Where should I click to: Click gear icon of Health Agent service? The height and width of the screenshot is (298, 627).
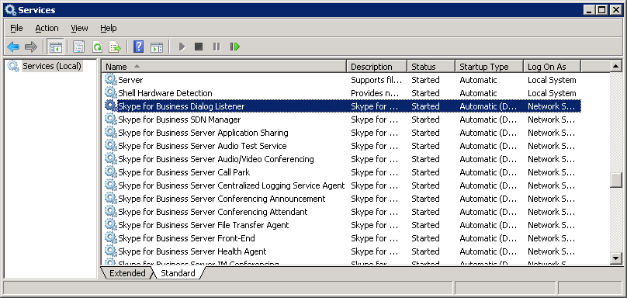pos(111,251)
